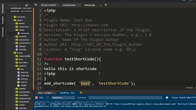Select testone.php in Open Files list
The height and width of the screenshot is (110, 196).
pos(21,11)
